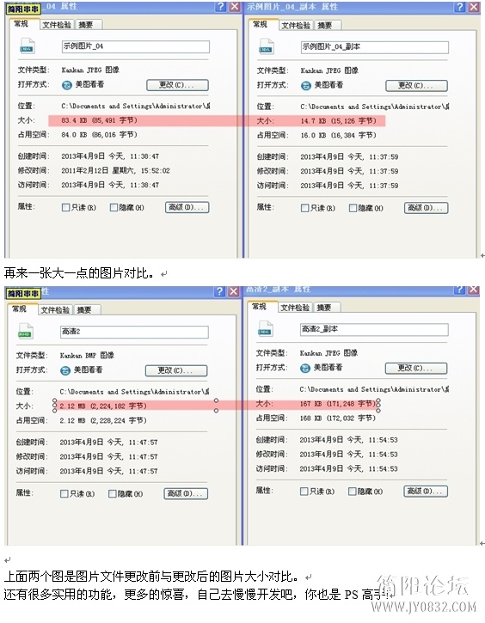The height and width of the screenshot is (623, 485).
Task: Toggle 只读 in the 高清2_副本 dialog
Action: pos(304,492)
